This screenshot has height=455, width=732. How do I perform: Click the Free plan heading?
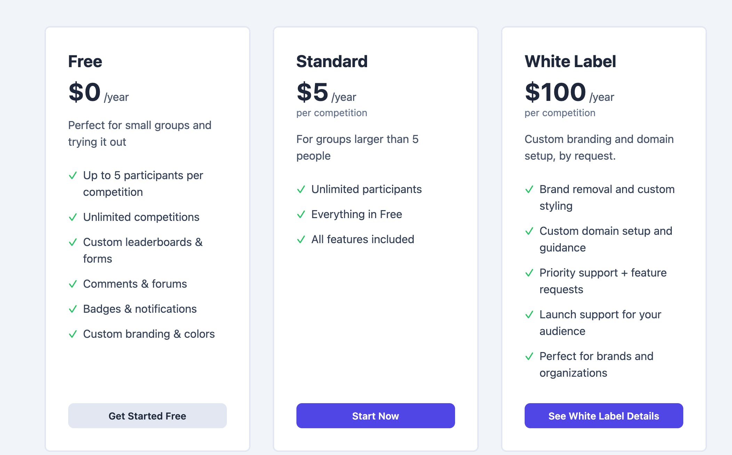click(85, 62)
